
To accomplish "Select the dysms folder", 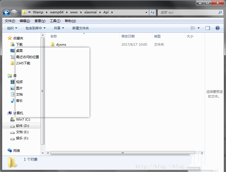I will click(61, 45).
